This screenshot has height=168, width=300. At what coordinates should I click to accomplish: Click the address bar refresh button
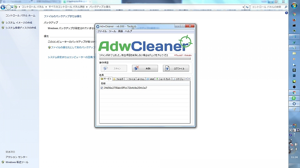click(247, 7)
